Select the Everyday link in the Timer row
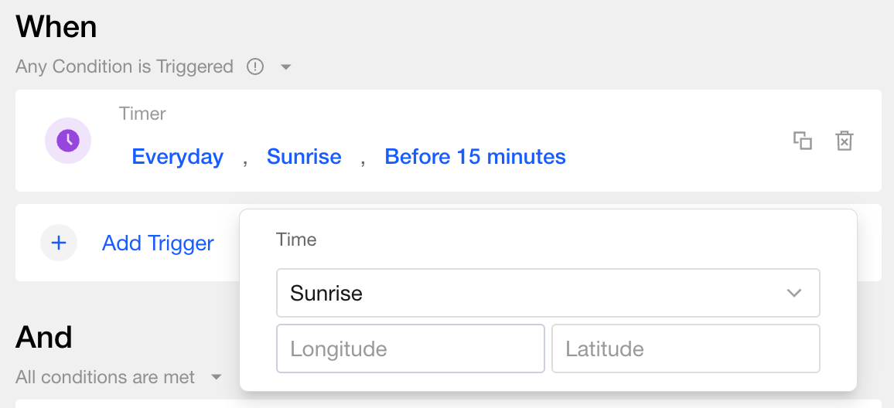Image resolution: width=894 pixels, height=408 pixels. point(178,157)
